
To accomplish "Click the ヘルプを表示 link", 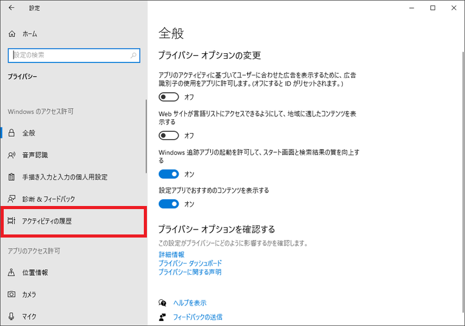I will pyautogui.click(x=190, y=302).
